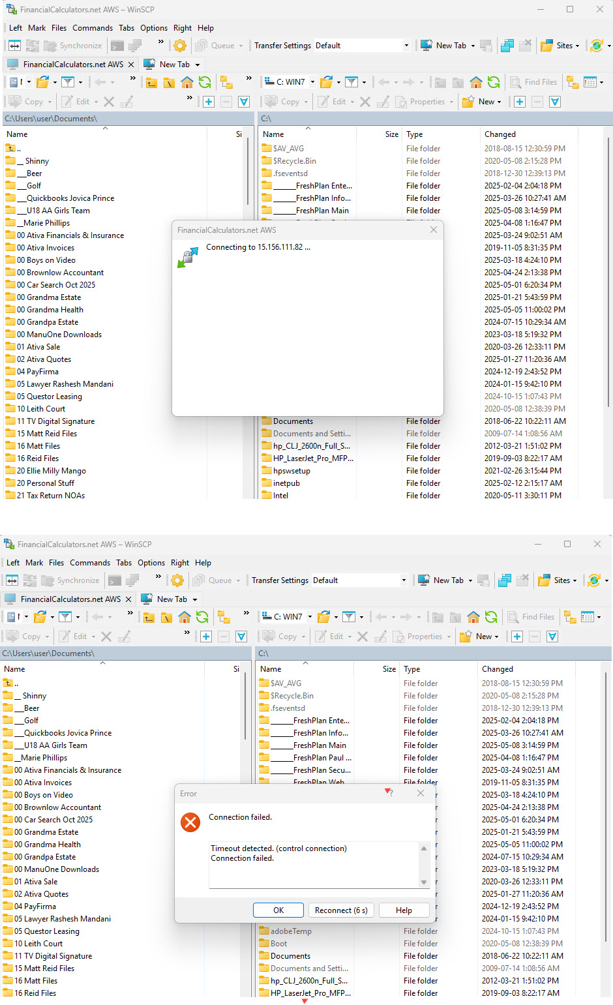Click Reconnect in the error dialog

[x=340, y=910]
